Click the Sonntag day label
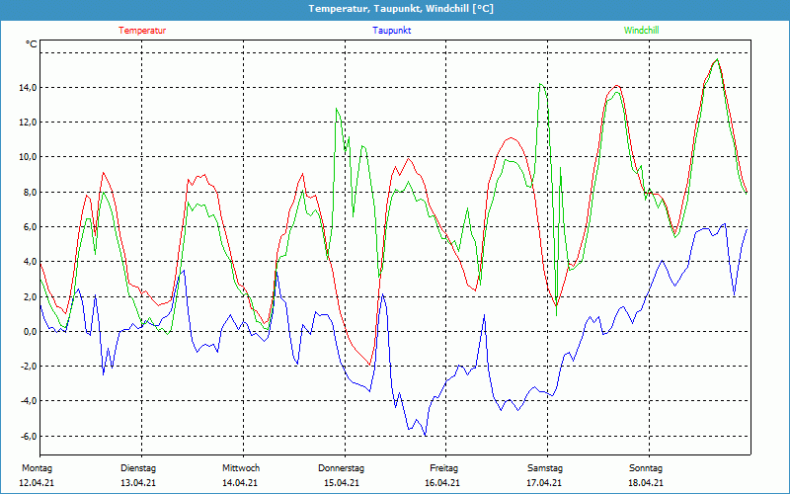This screenshot has width=790, height=494. click(646, 468)
